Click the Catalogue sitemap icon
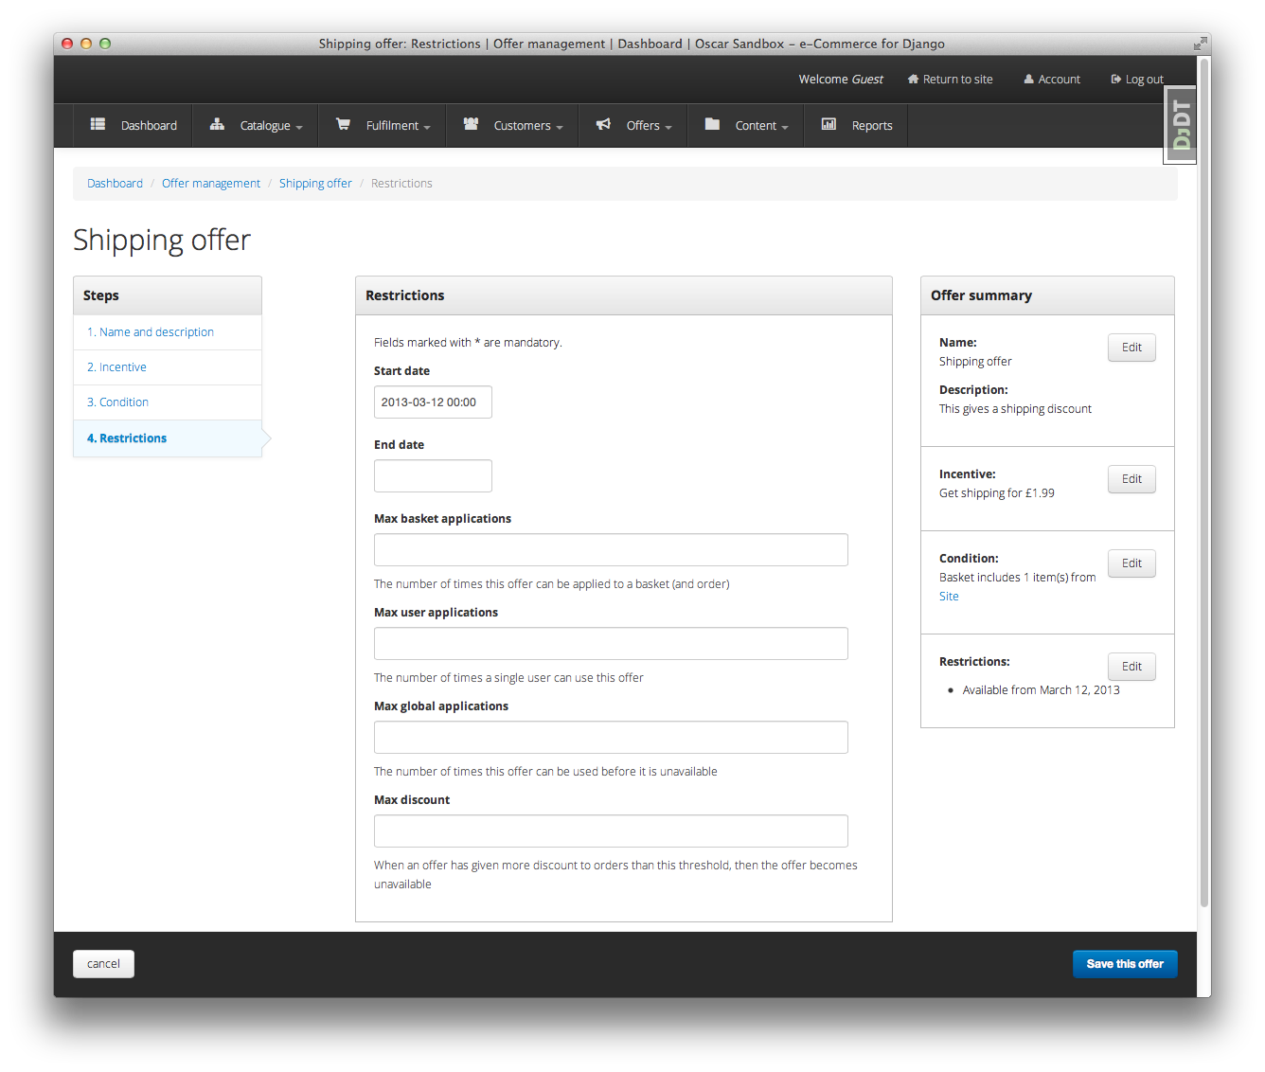This screenshot has width=1265, height=1072. pos(217,124)
